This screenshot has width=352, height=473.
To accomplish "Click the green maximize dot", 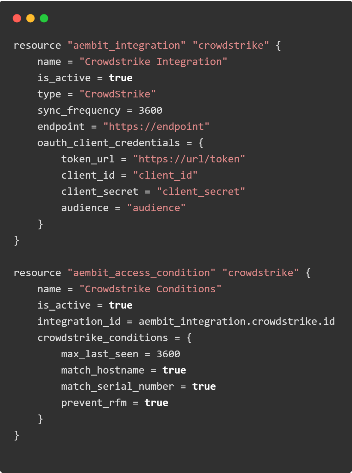I will tap(44, 18).
